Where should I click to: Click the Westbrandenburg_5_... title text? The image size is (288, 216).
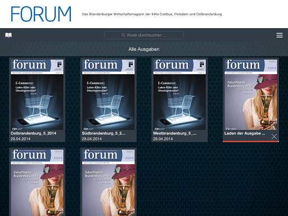pyautogui.click(x=175, y=133)
